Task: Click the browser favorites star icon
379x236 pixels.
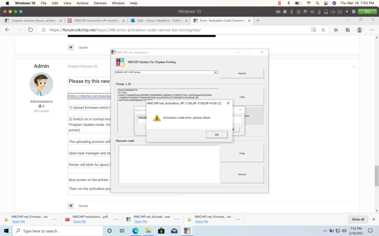Action: [x=323, y=29]
